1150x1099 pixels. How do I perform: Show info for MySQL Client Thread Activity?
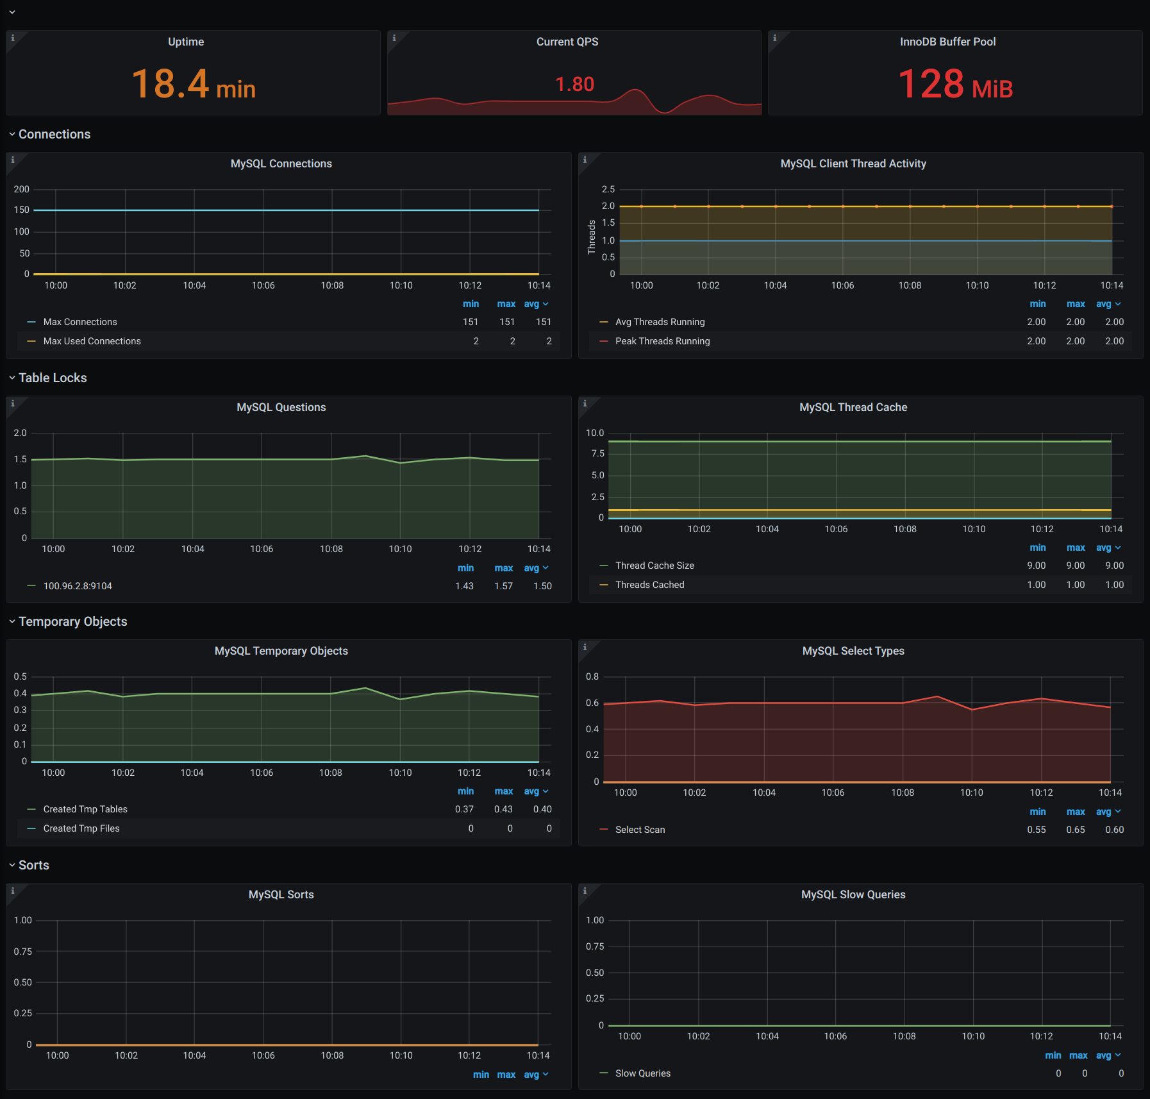click(x=585, y=160)
